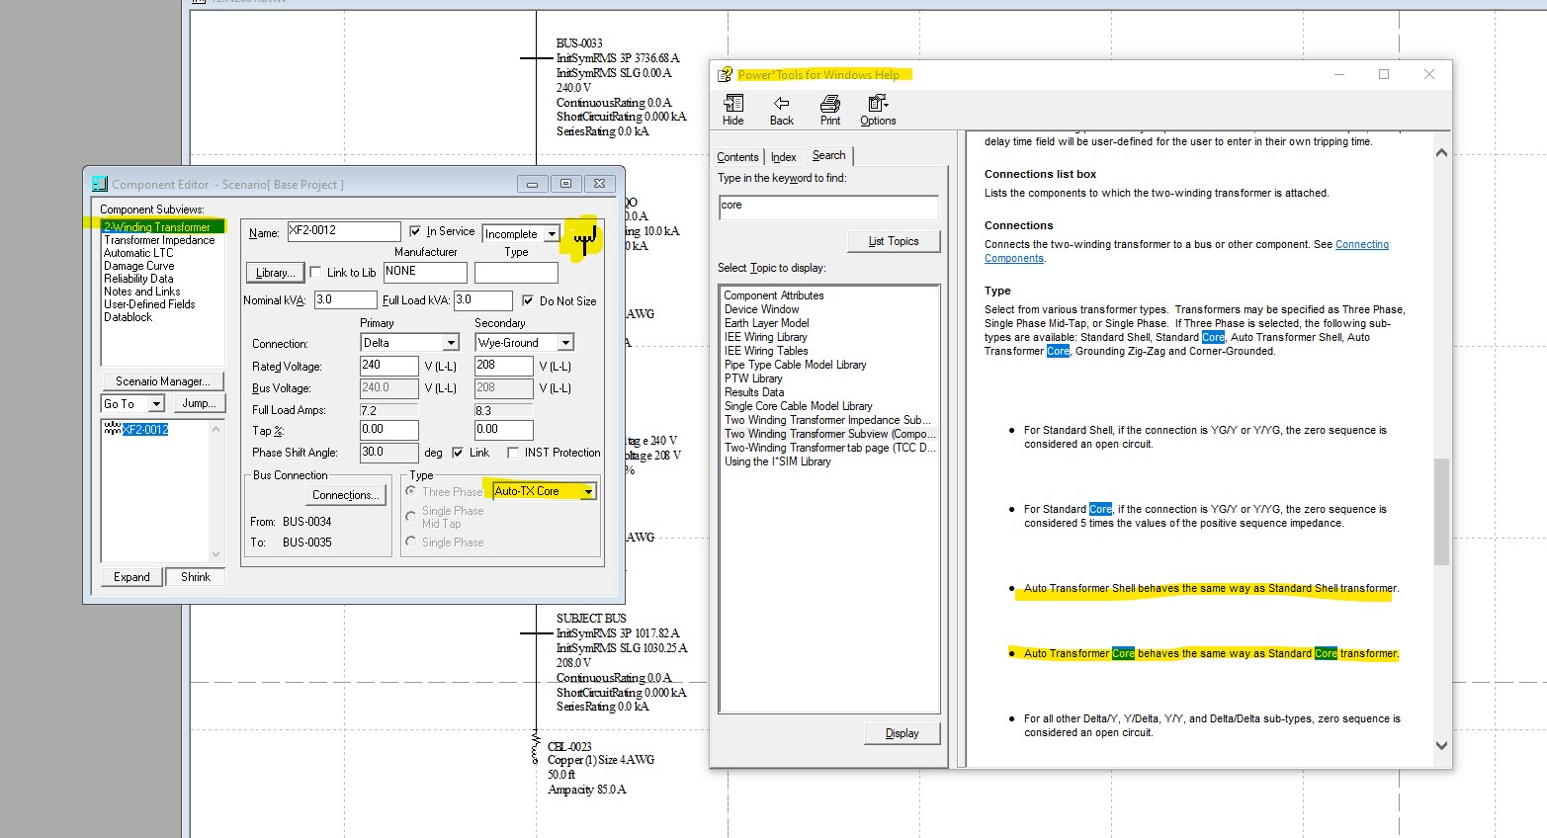
Task: Enable the Link to Lib checkbox
Action: (x=315, y=273)
